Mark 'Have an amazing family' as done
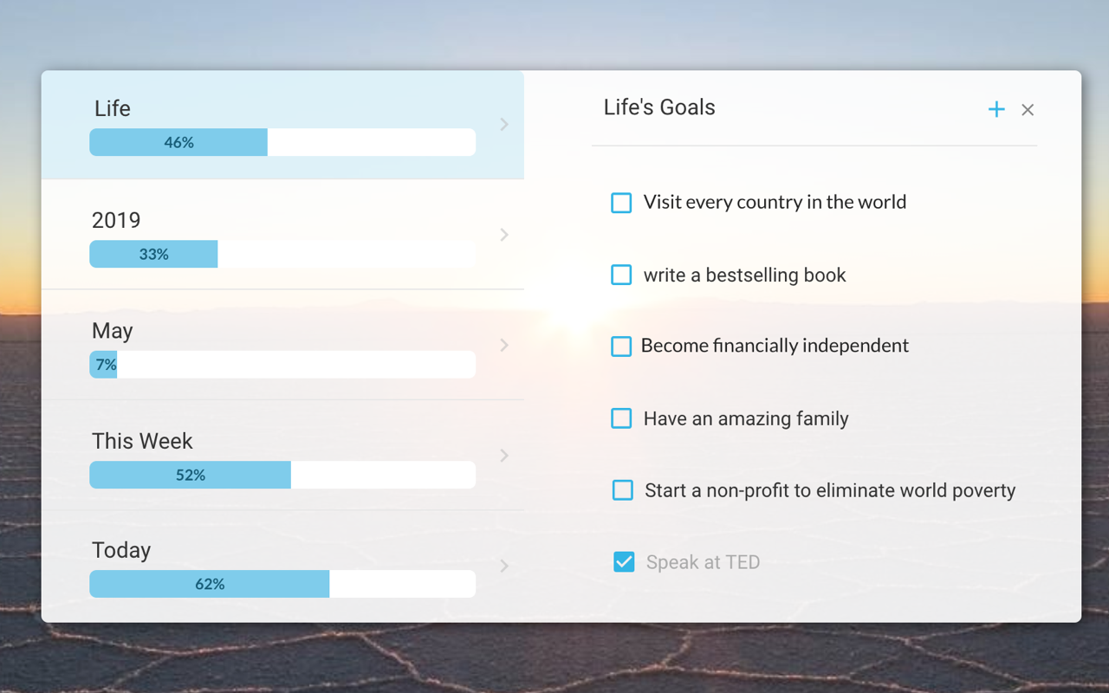This screenshot has width=1109, height=693. pyautogui.click(x=621, y=418)
